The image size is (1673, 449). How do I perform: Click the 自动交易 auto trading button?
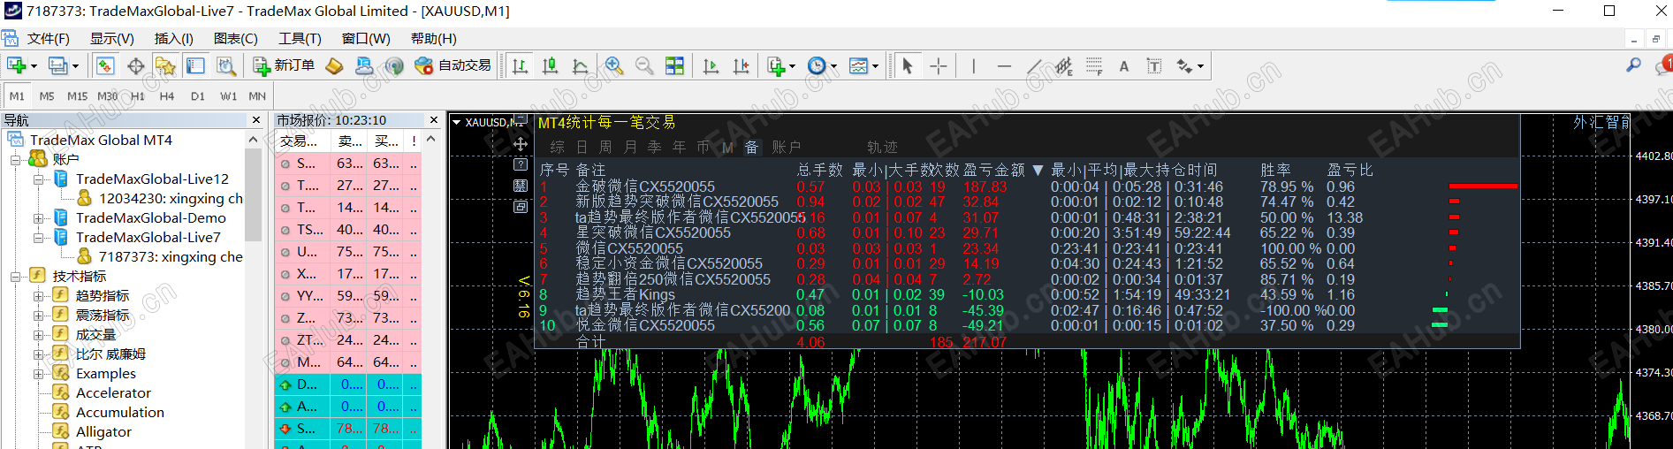pyautogui.click(x=452, y=66)
